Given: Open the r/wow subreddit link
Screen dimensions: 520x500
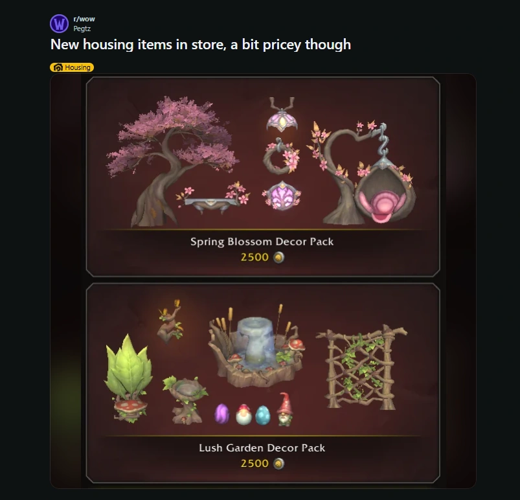Looking at the screenshot, I should (x=84, y=19).
